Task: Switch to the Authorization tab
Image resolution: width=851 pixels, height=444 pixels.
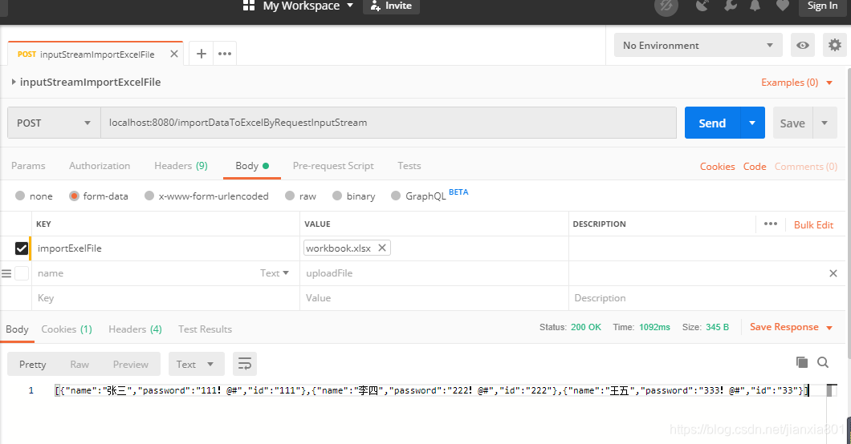Action: [x=100, y=166]
